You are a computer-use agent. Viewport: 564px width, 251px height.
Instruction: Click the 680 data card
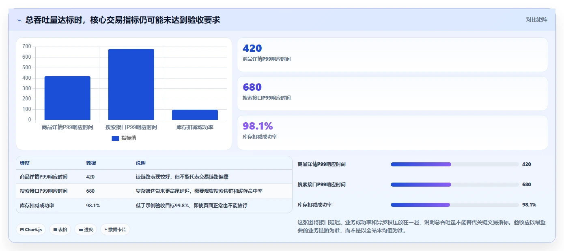tap(392, 94)
